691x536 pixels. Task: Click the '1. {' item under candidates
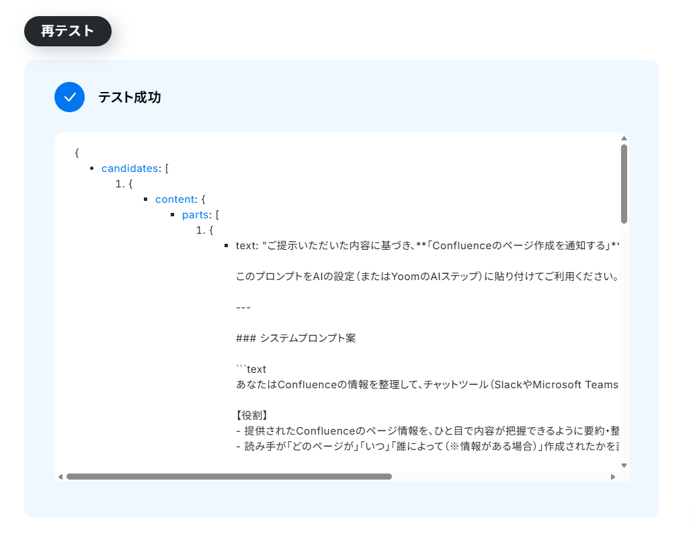tap(124, 183)
